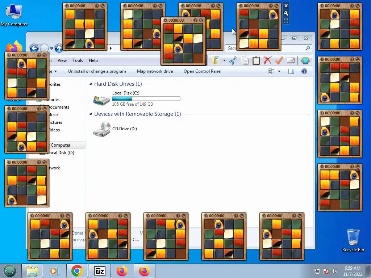This screenshot has height=278, width=371.
Task: Open the view options dropdown arrow
Action: click(x=279, y=71)
